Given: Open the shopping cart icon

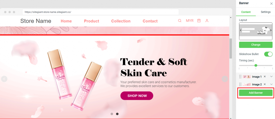Looking at the screenshot, I should tap(199, 21).
